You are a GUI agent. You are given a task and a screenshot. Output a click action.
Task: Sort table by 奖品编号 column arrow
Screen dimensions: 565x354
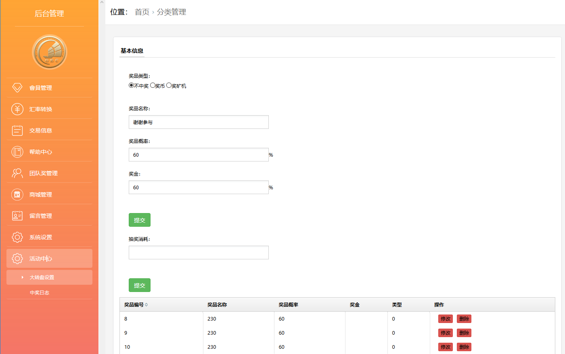pyautogui.click(x=146, y=305)
